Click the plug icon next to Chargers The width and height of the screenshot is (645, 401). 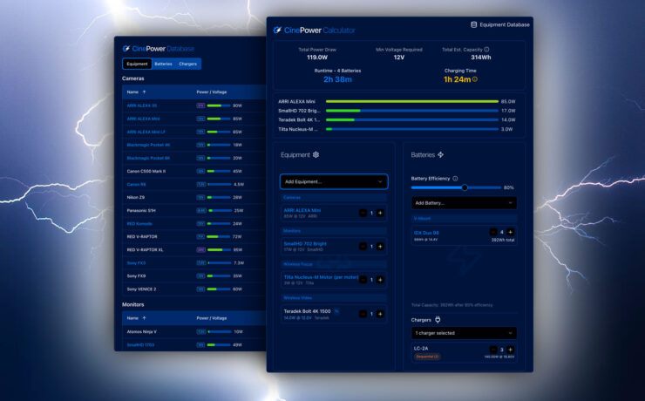point(438,320)
